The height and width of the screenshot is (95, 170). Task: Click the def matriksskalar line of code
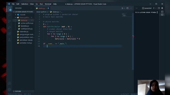tap(57, 27)
